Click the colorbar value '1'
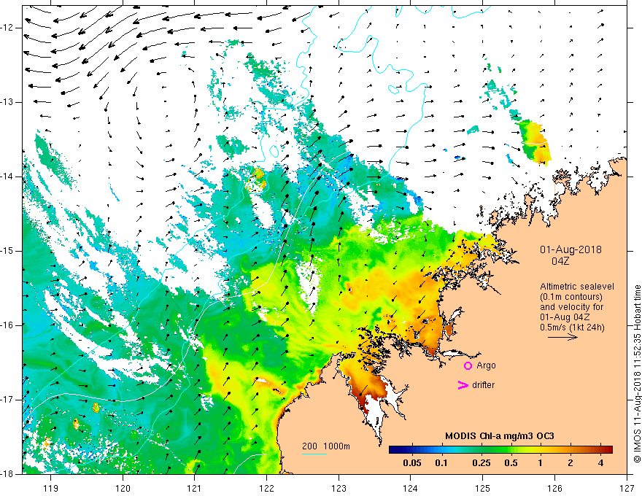Viewport: 642px width, 496px height. [x=541, y=463]
